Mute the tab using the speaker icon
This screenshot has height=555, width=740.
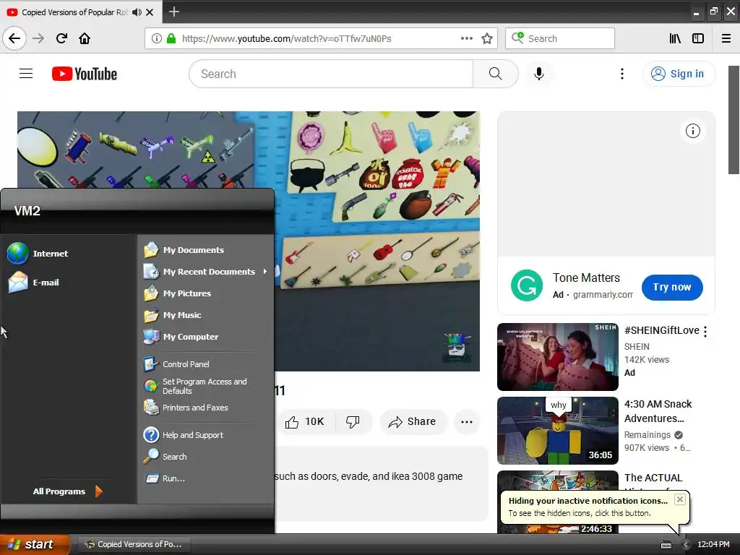[x=137, y=12]
